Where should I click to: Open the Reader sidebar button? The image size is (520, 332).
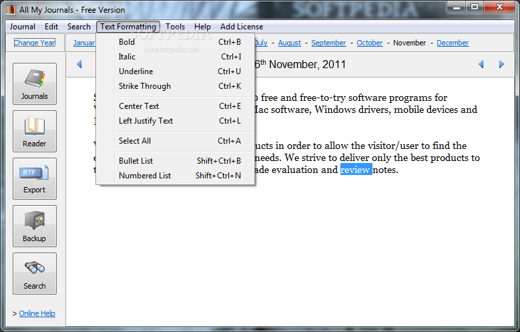coord(35,131)
